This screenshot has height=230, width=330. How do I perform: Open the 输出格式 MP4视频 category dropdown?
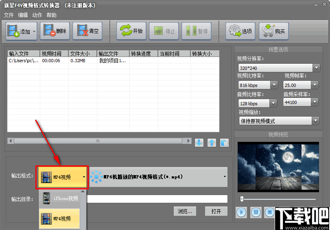point(62,177)
